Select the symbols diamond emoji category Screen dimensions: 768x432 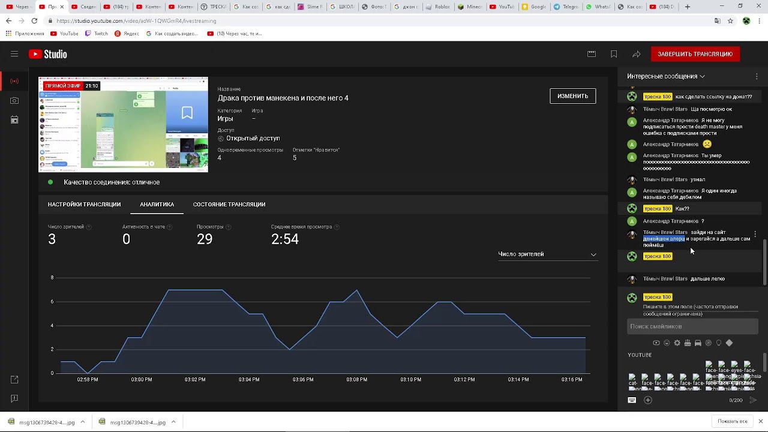729,343
